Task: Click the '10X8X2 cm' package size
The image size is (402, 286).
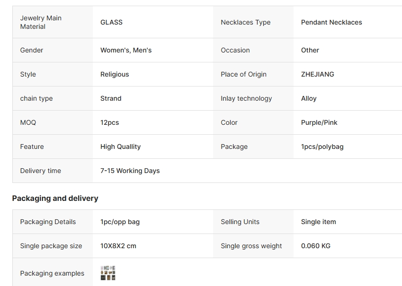Action: tap(118, 246)
